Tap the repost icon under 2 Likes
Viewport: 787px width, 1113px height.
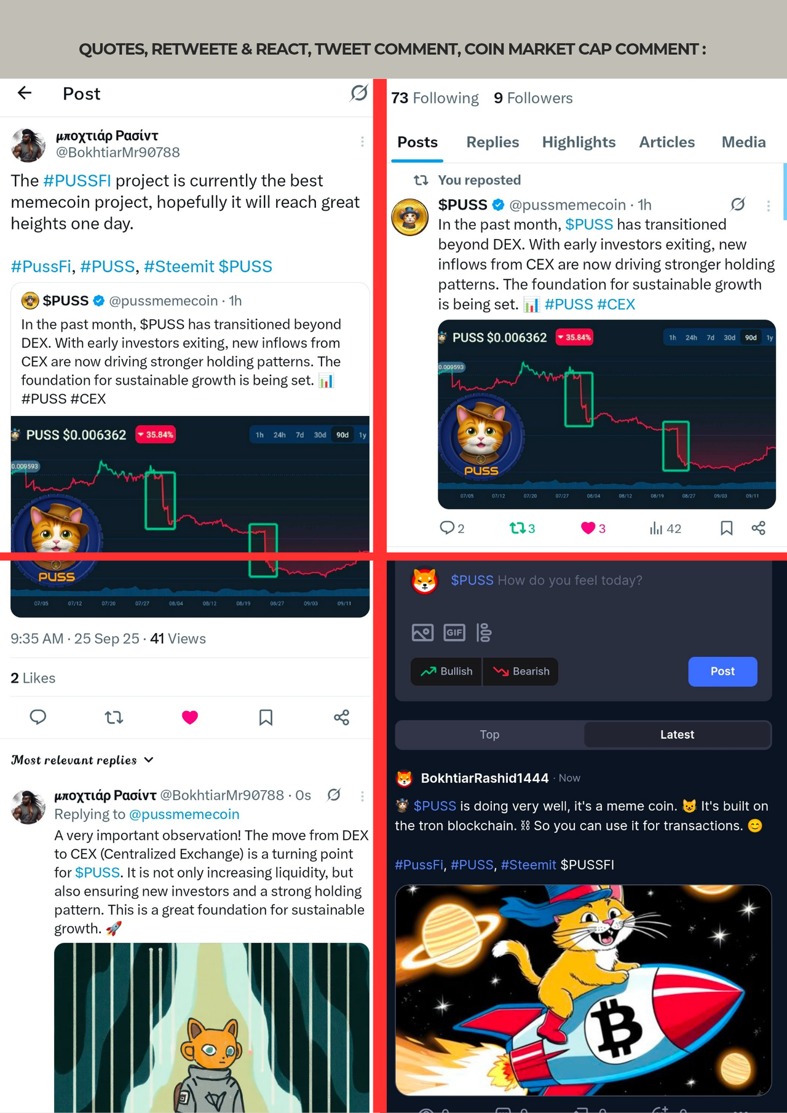point(114,717)
